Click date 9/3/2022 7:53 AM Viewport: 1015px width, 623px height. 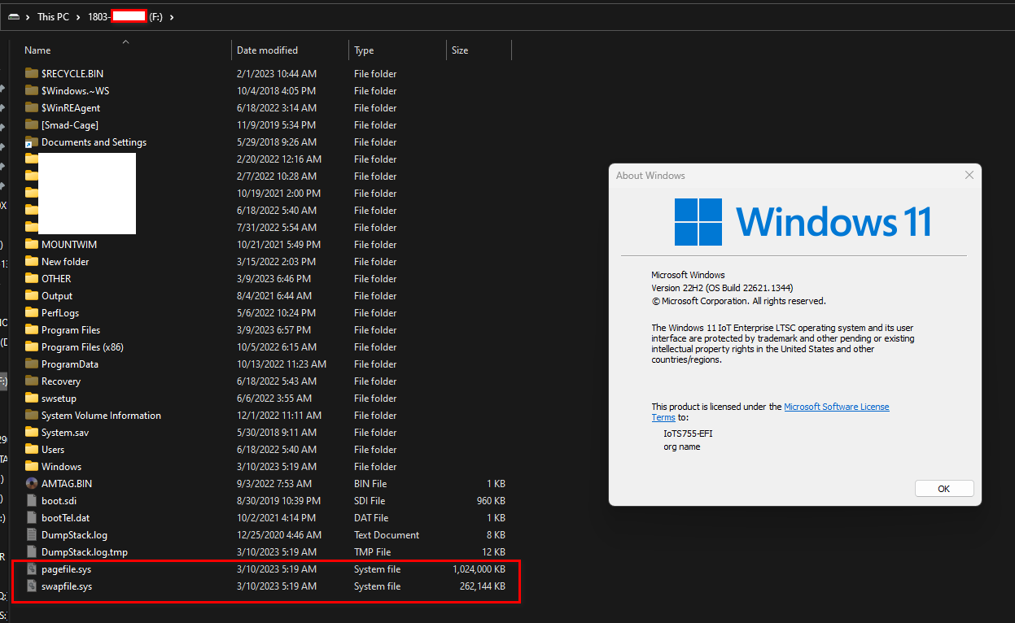275,483
